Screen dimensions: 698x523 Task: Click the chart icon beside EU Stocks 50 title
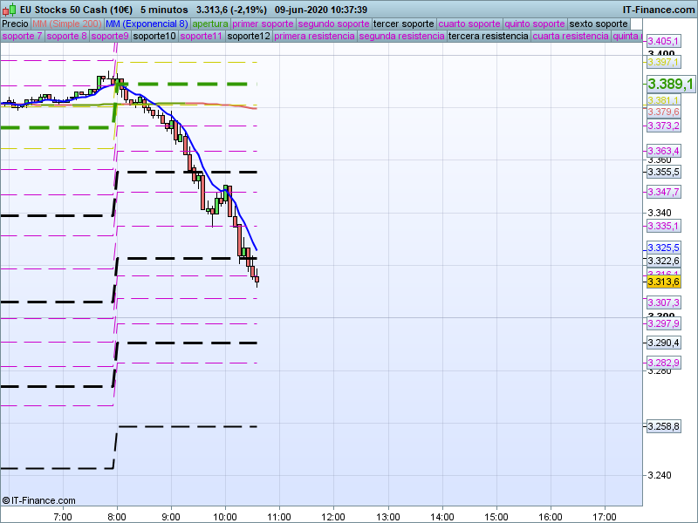point(9,10)
